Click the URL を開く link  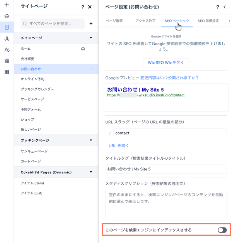pyautogui.click(x=119, y=146)
